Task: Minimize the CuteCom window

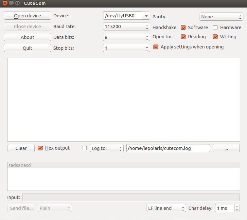Action: [x=11, y=3]
